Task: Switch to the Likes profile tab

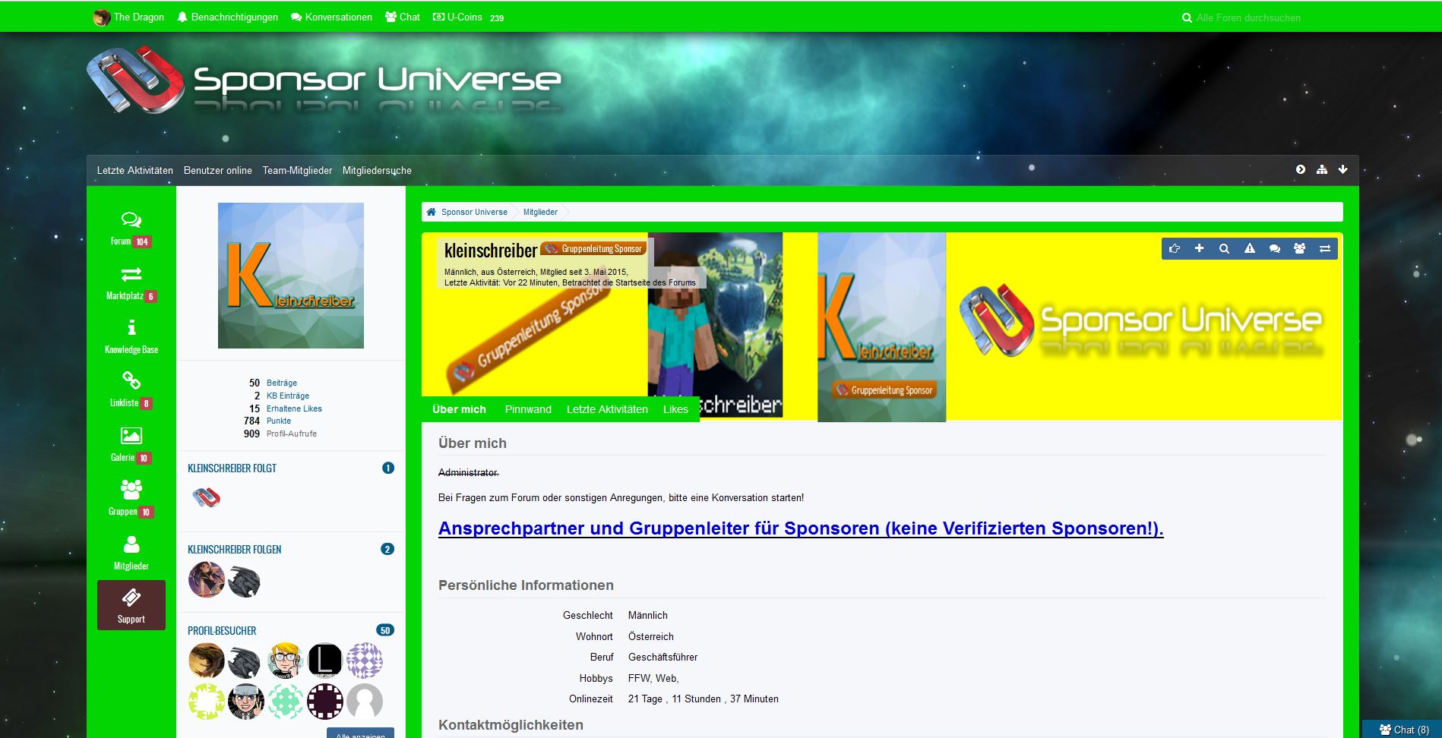Action: (675, 409)
